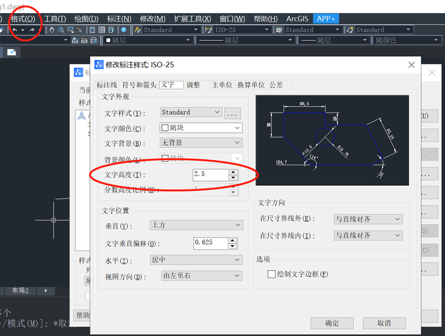Open the 格式 menu
The width and height of the screenshot is (445, 336).
[24, 17]
